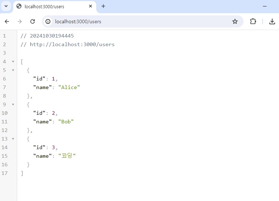Click the "name" key on line 7
Screen dimensions: 279x201
coord(42,87)
